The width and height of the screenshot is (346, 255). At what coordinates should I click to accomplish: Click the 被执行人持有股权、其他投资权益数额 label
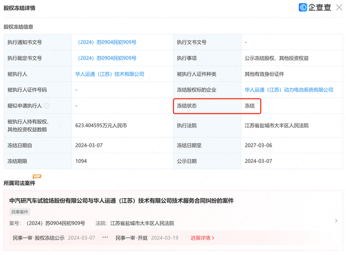pos(28,126)
